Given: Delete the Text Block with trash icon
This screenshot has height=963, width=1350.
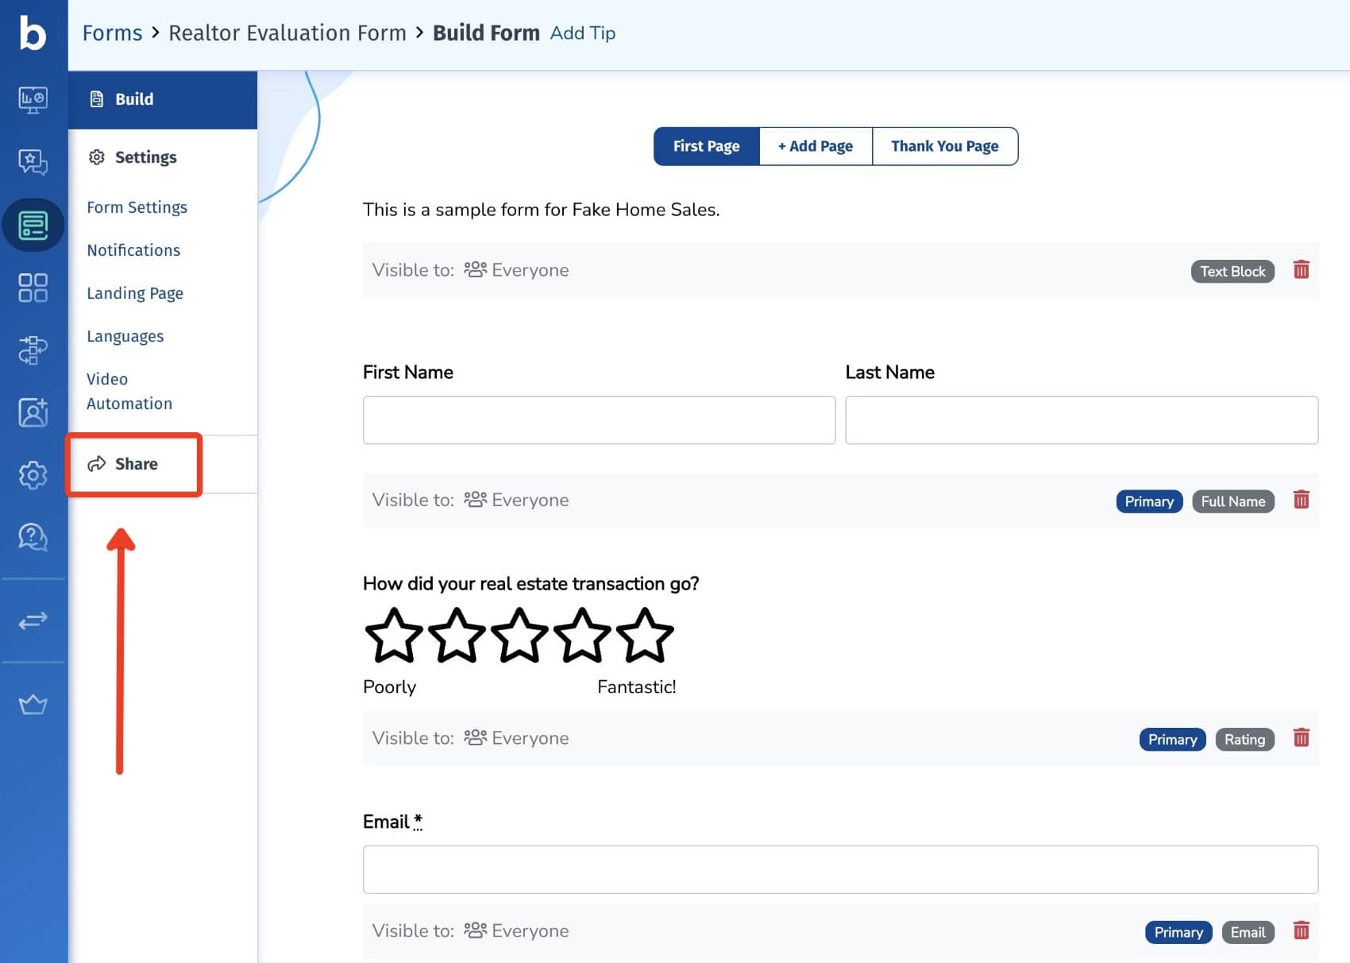Looking at the screenshot, I should (1301, 270).
